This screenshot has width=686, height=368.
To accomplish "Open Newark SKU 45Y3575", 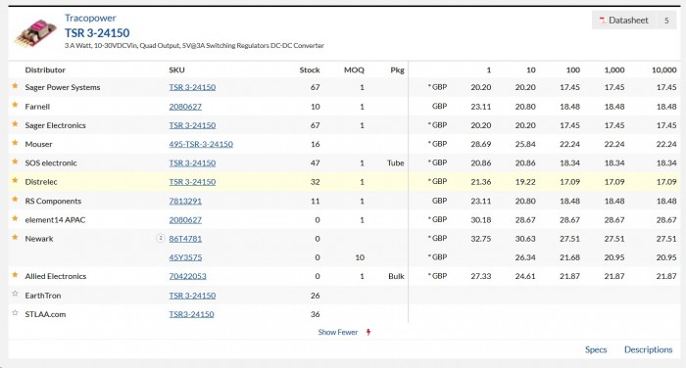I will pyautogui.click(x=185, y=257).
